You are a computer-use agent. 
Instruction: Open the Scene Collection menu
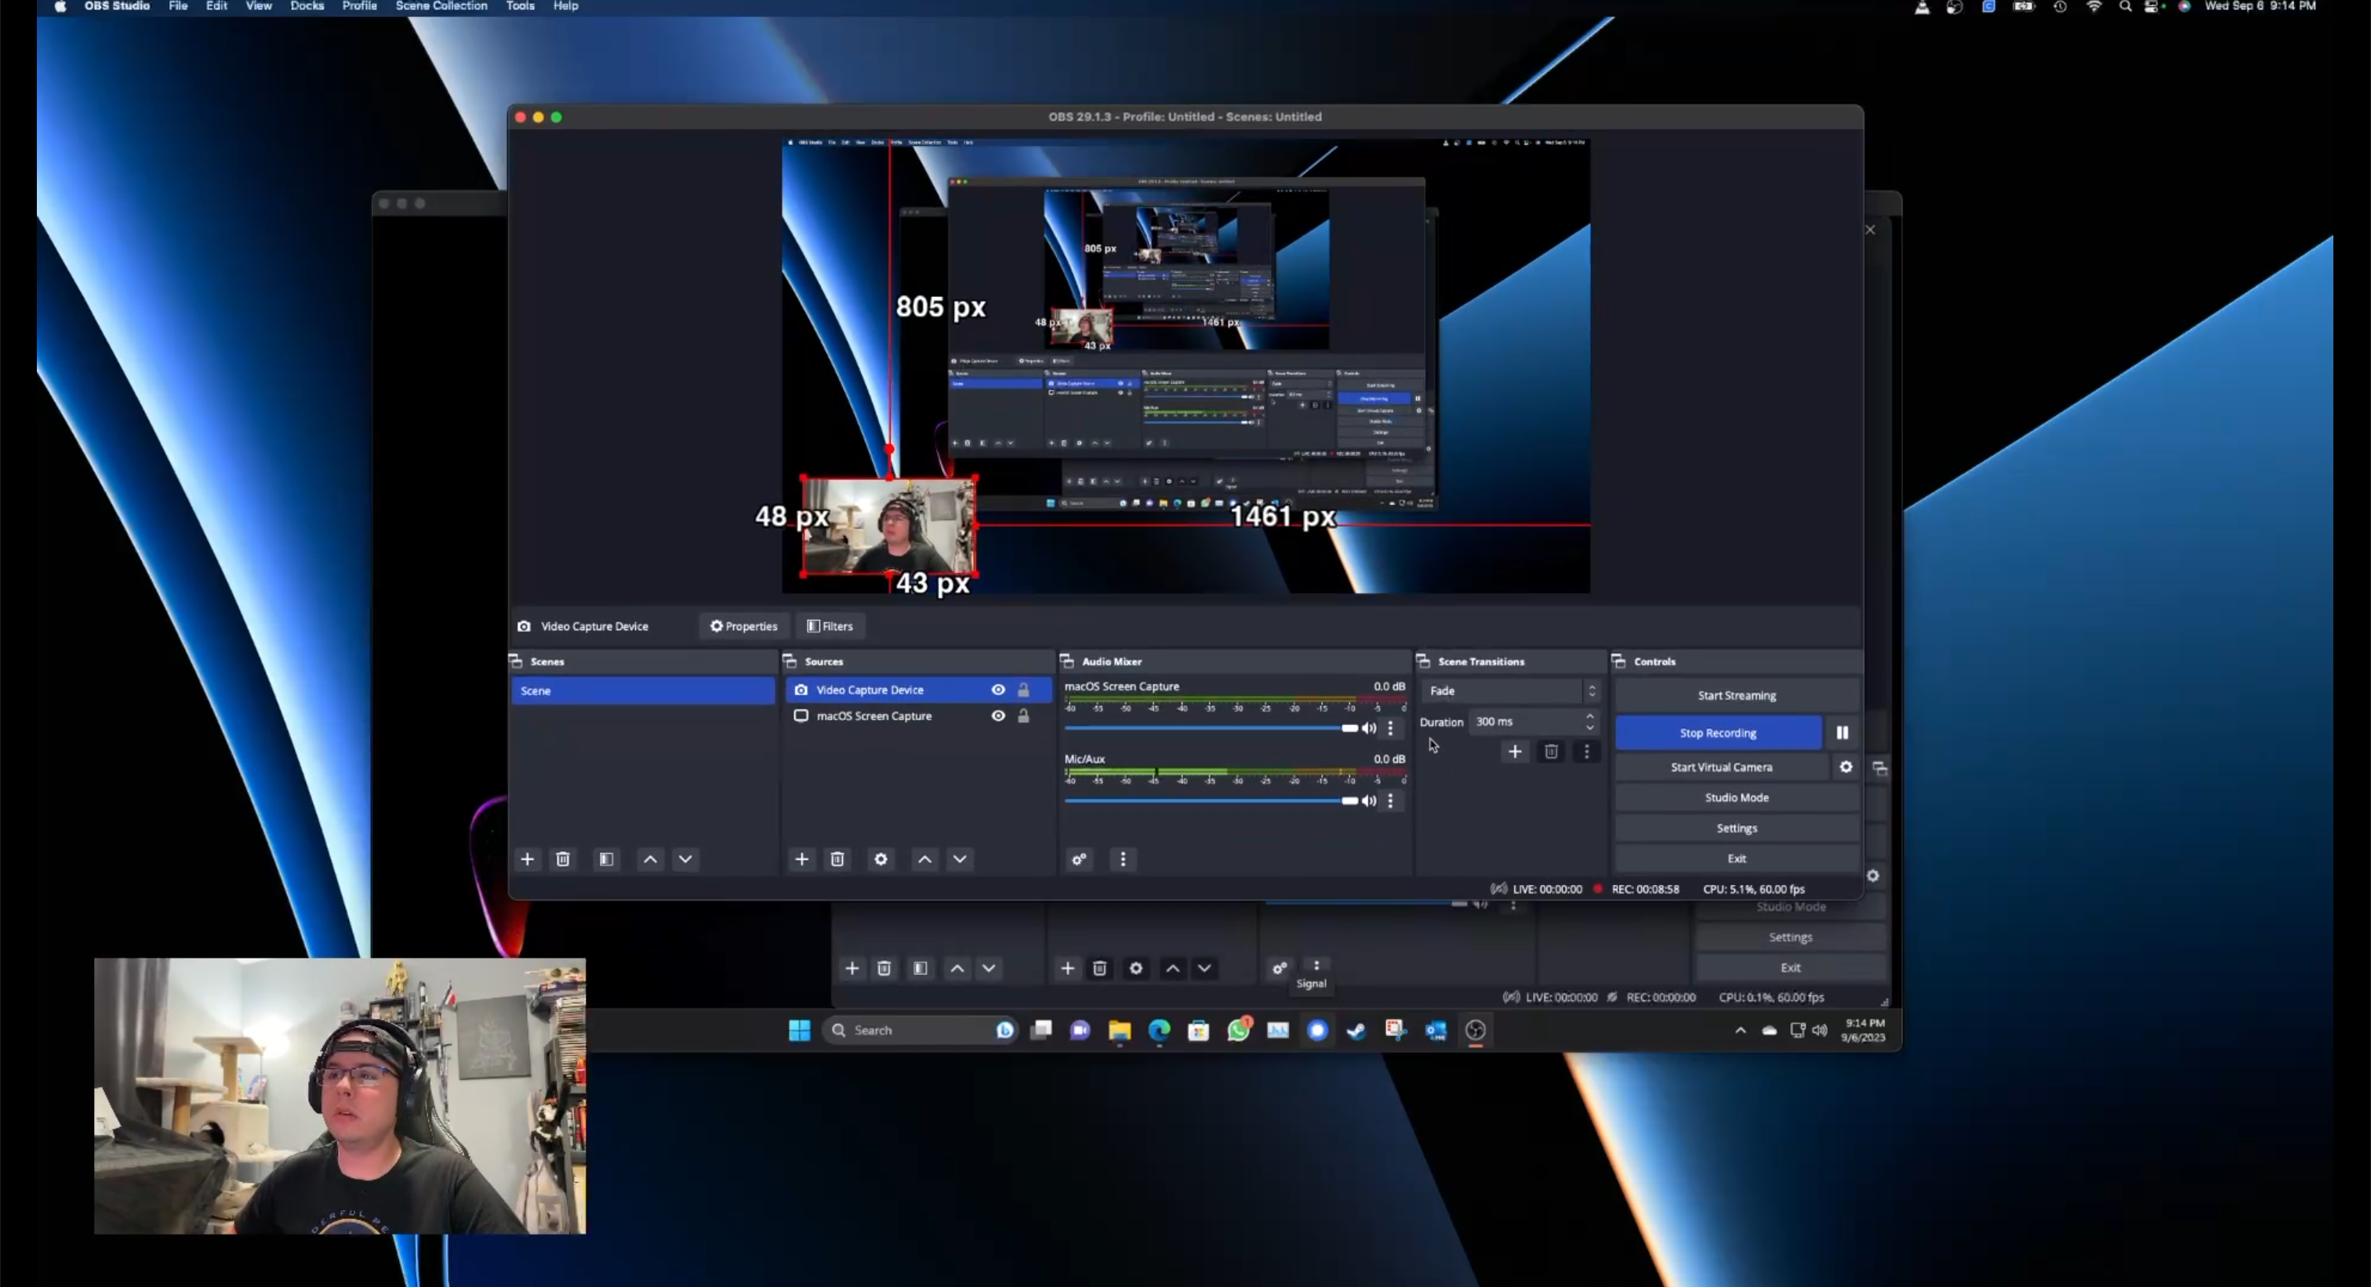441,6
